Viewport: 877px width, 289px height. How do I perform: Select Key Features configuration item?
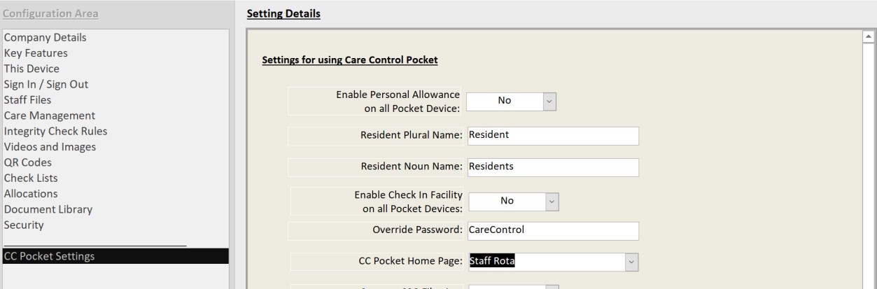pyautogui.click(x=36, y=52)
